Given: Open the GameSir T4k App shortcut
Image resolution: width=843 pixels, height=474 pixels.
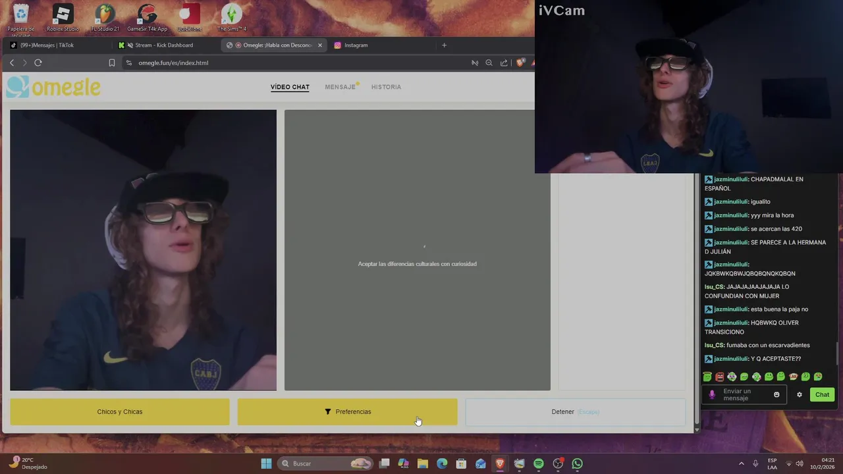Looking at the screenshot, I should (x=147, y=18).
